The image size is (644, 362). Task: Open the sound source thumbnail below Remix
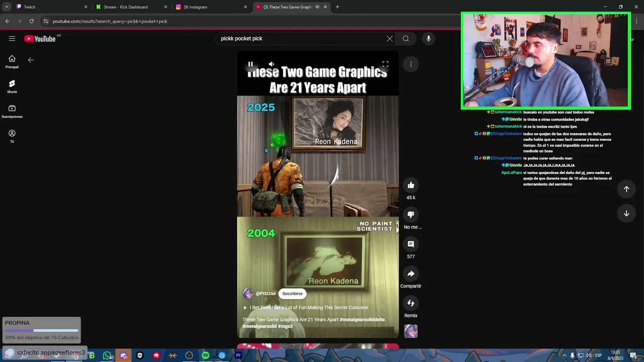tap(411, 331)
